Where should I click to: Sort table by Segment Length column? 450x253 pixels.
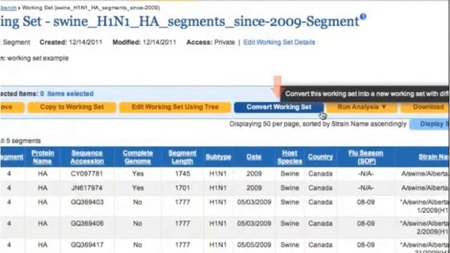(x=182, y=157)
